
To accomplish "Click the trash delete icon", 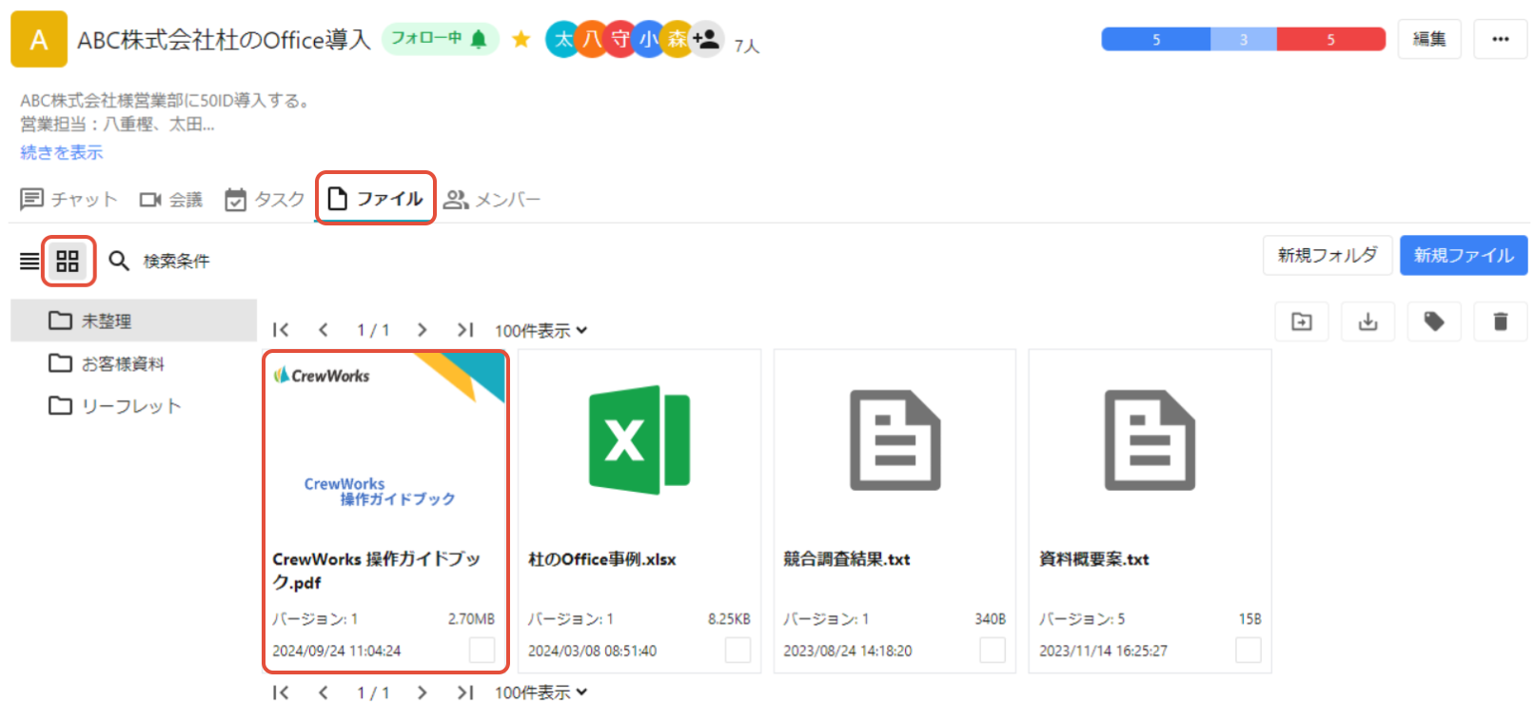I will click(x=1501, y=322).
